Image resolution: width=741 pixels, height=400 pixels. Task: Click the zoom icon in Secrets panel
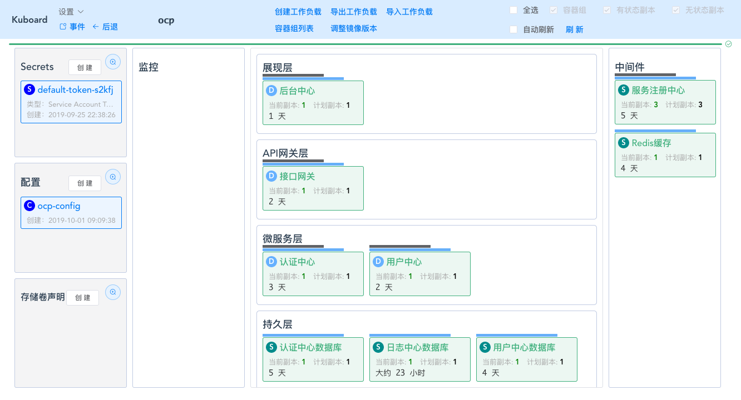point(113,62)
